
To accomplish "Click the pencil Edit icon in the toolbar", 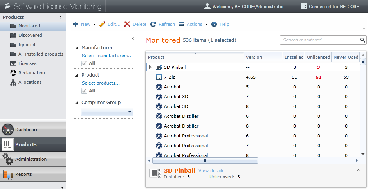I will pos(102,24).
